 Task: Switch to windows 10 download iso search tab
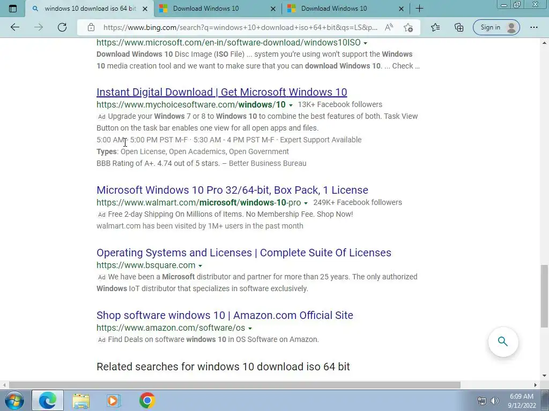[90, 9]
